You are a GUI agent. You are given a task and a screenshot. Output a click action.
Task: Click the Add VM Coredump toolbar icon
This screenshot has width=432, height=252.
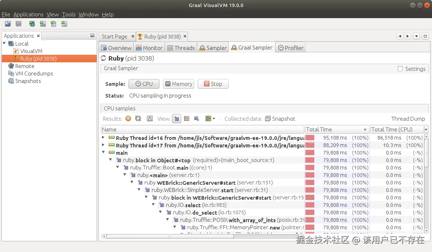tap(54, 24)
